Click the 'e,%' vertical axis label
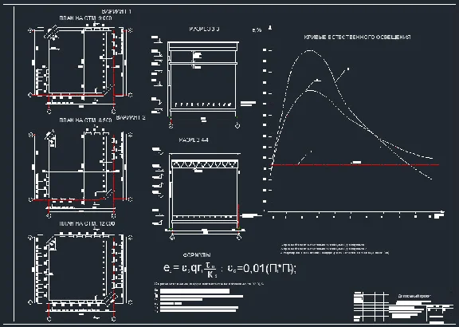 257,30
